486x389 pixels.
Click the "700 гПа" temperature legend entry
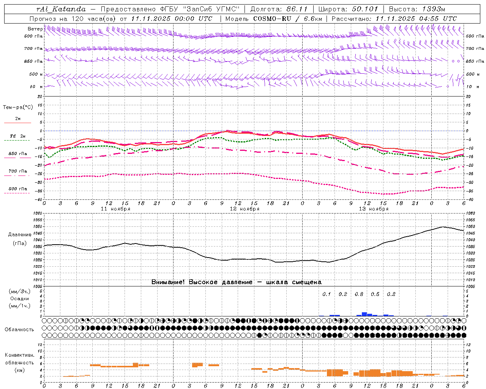(18, 171)
